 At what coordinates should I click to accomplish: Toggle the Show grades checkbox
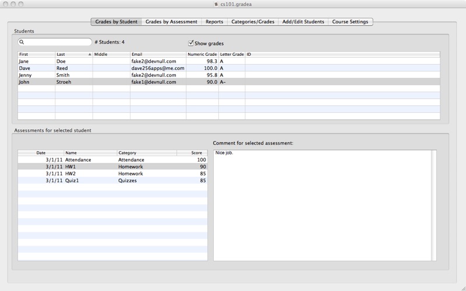coord(191,43)
